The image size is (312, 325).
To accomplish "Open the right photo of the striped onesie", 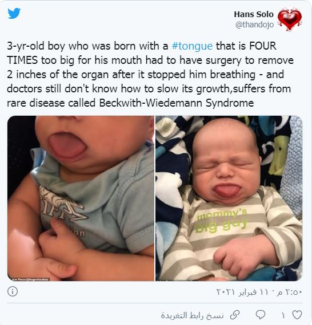I will [229, 198].
